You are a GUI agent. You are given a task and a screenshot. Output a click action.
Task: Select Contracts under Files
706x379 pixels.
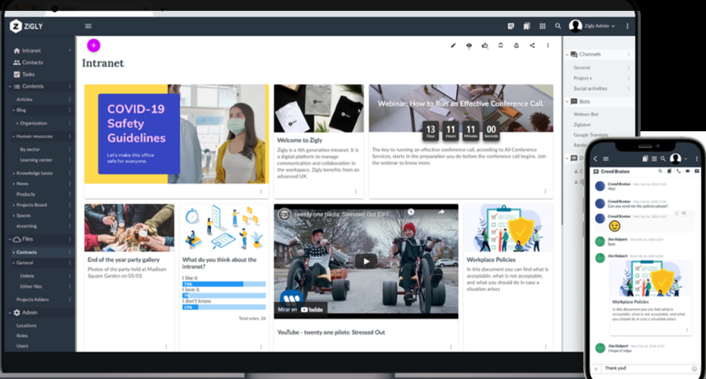pyautogui.click(x=27, y=253)
